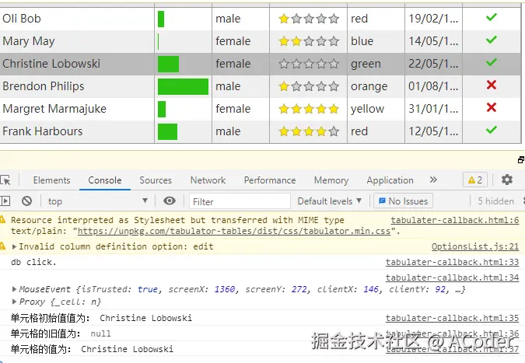Focus the console Filter input
The image size is (525, 363).
point(240,201)
